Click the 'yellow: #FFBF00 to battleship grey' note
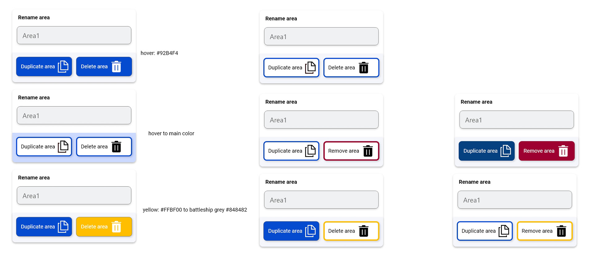This screenshot has width=594, height=263. (x=183, y=210)
